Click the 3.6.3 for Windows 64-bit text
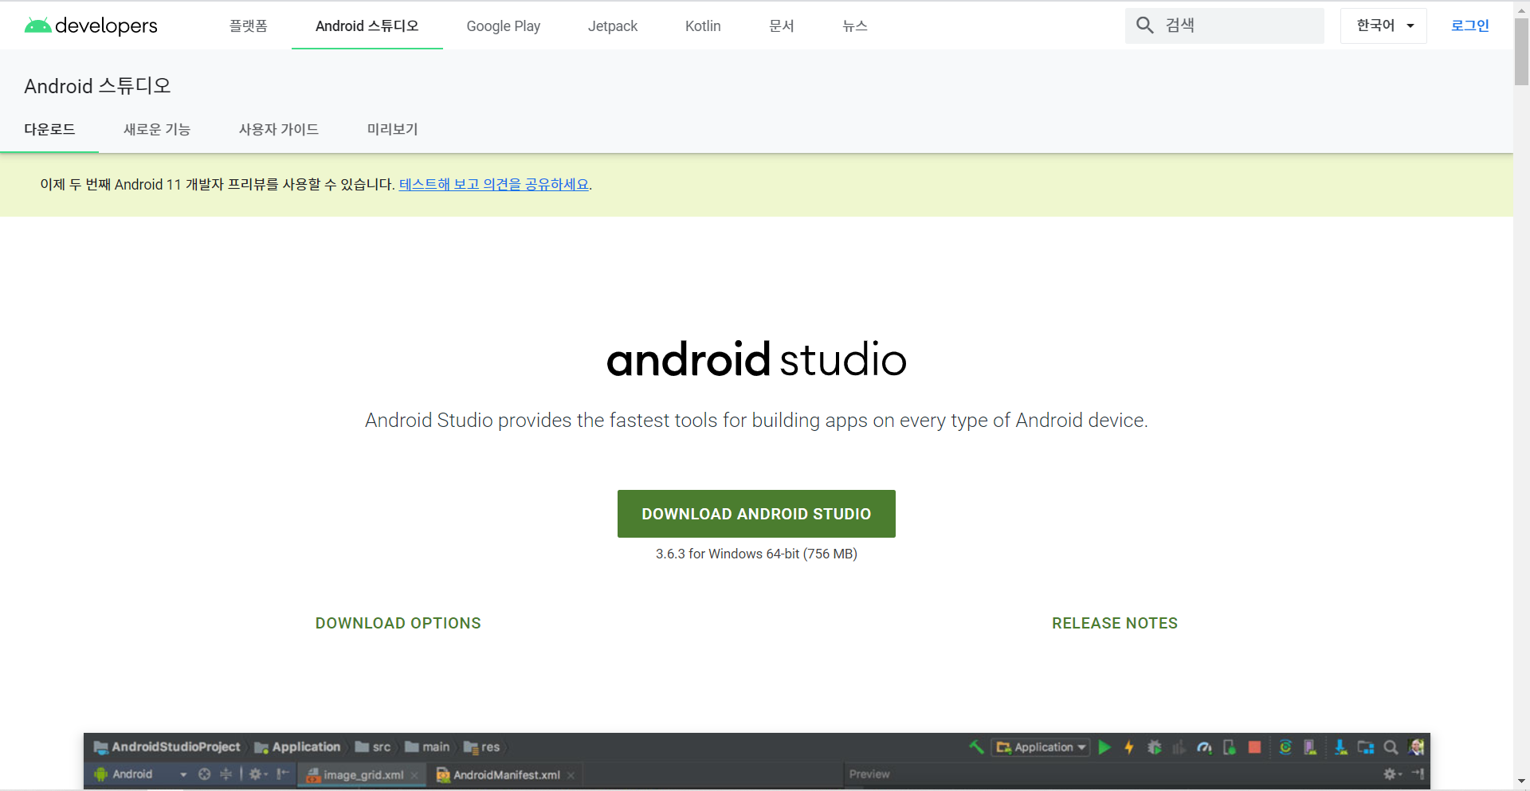 (x=756, y=554)
